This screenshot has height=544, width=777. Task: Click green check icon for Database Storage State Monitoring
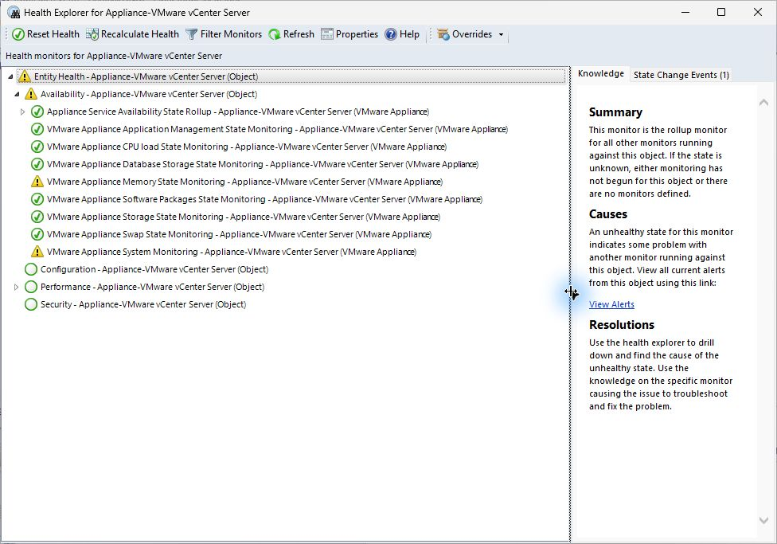(x=37, y=164)
